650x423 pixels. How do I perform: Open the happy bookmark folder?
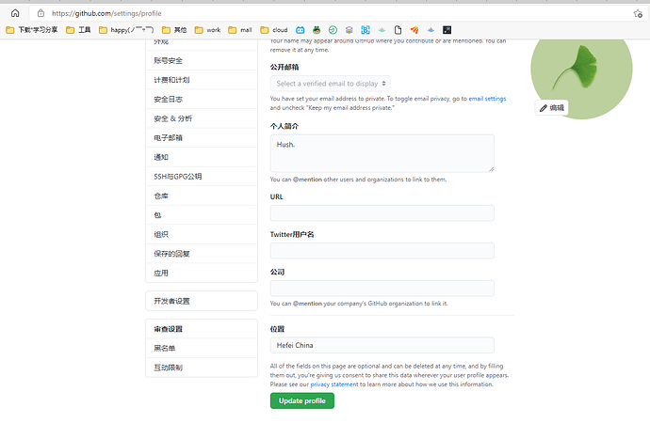tap(126, 30)
